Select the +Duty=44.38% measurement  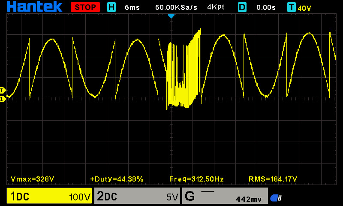click(x=117, y=179)
